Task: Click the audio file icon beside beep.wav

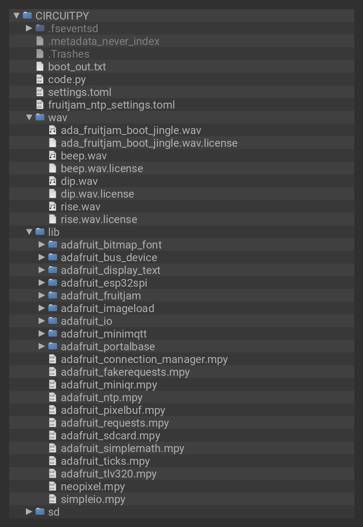Action: (x=53, y=156)
